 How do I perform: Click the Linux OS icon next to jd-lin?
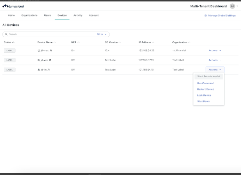(39, 70)
